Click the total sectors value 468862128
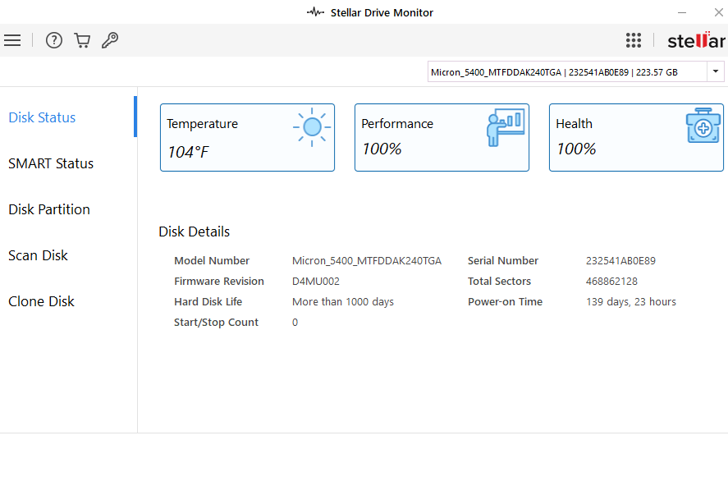Screen dimensions: 728x486 pyautogui.click(x=611, y=282)
